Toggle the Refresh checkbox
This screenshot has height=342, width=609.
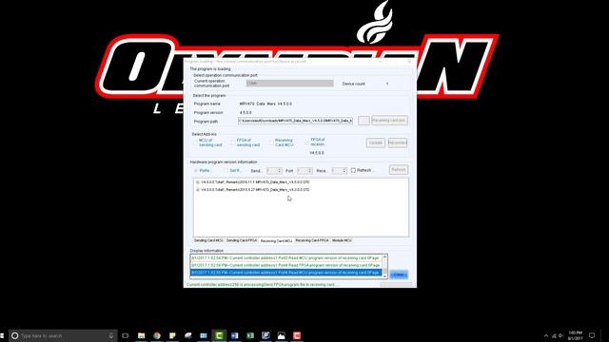click(353, 170)
